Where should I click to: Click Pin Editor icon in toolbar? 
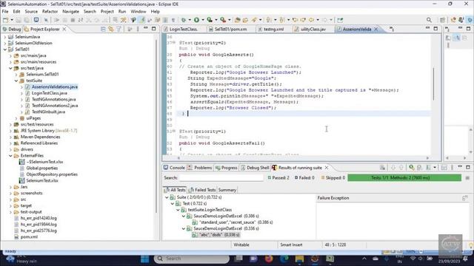click(x=340, y=20)
